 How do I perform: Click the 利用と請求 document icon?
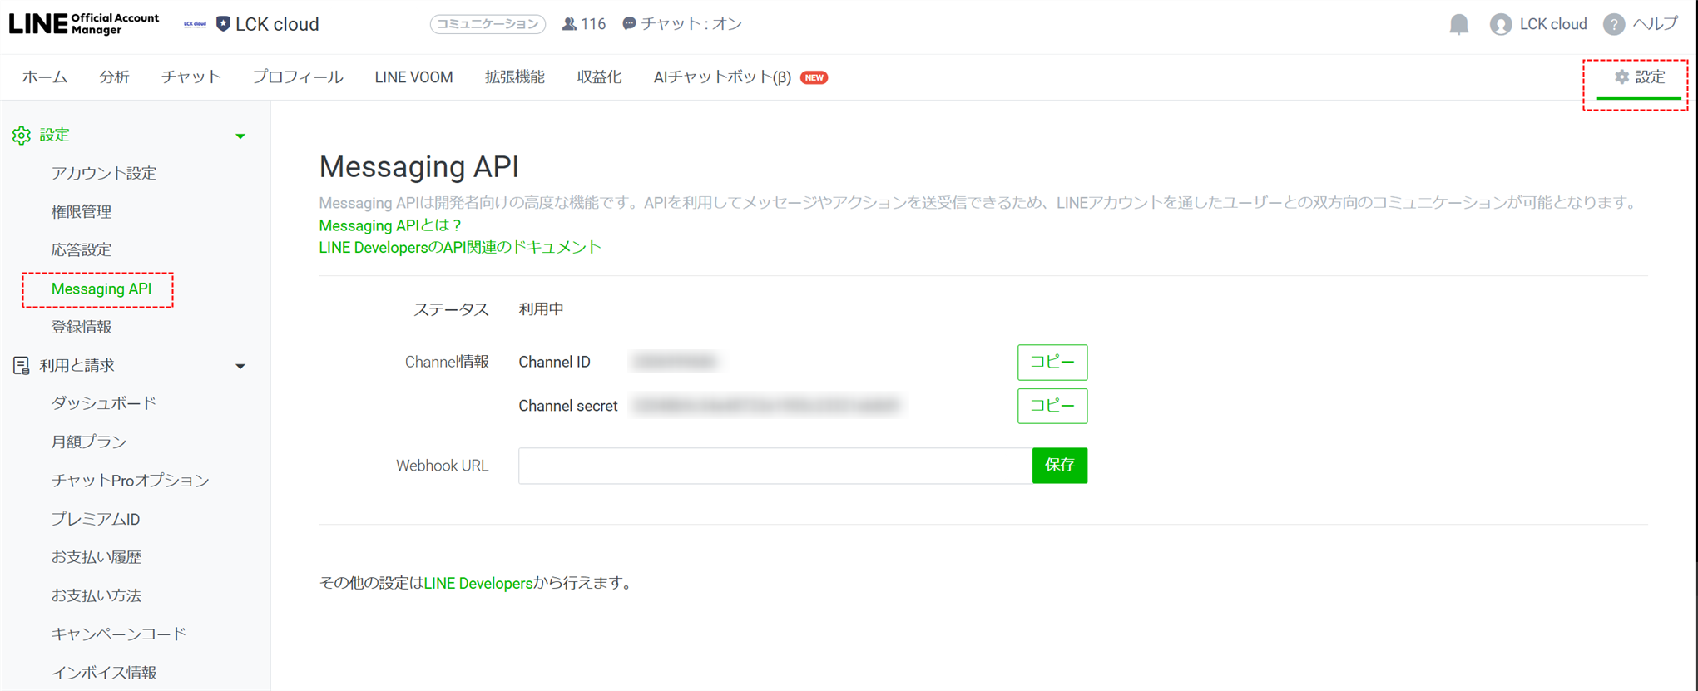point(22,365)
